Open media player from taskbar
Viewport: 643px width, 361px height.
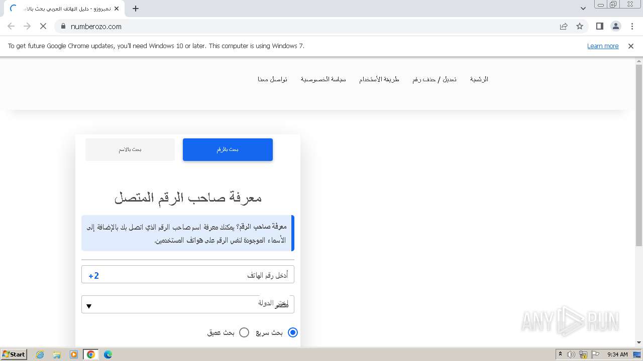click(x=74, y=354)
